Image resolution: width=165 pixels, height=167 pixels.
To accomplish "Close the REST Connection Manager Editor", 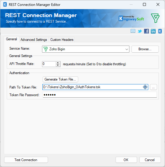I will [158, 4].
